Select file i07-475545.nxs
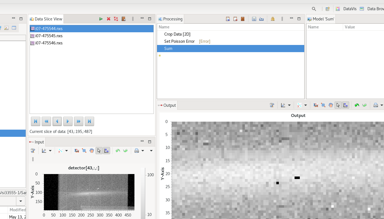This screenshot has width=384, height=219. tap(92, 36)
